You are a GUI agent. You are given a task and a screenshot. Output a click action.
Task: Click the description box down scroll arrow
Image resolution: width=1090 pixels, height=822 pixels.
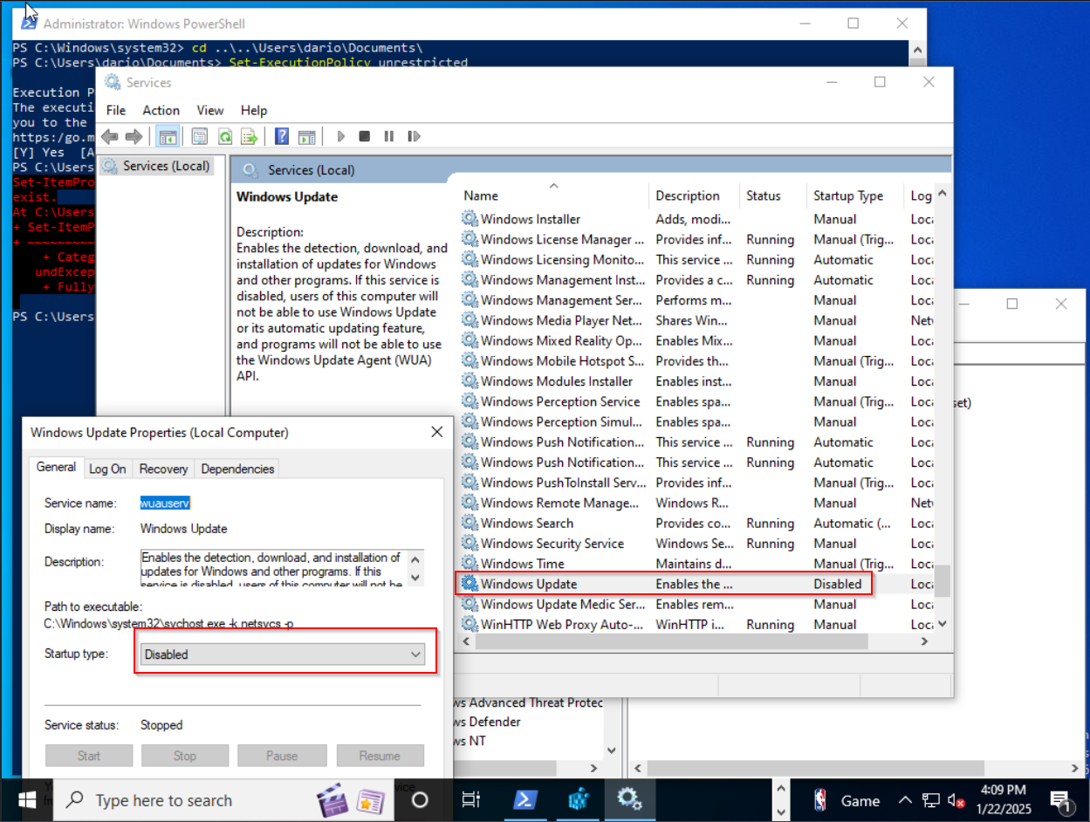[415, 578]
